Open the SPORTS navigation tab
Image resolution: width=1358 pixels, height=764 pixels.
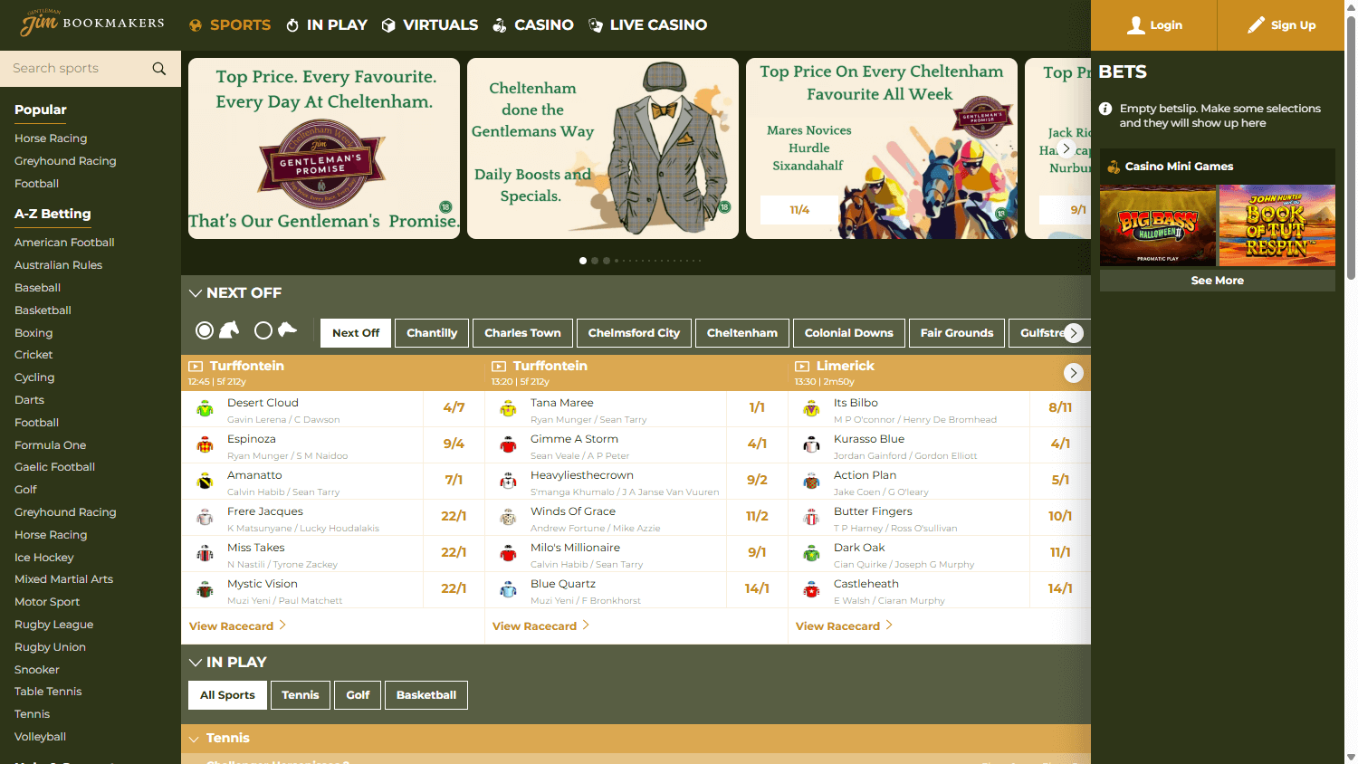point(230,25)
